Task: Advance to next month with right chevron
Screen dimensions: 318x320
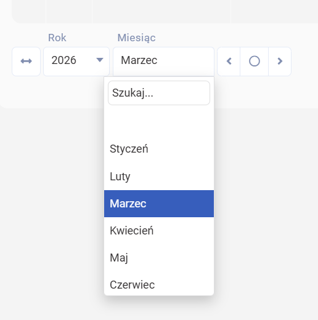Action: 280,61
